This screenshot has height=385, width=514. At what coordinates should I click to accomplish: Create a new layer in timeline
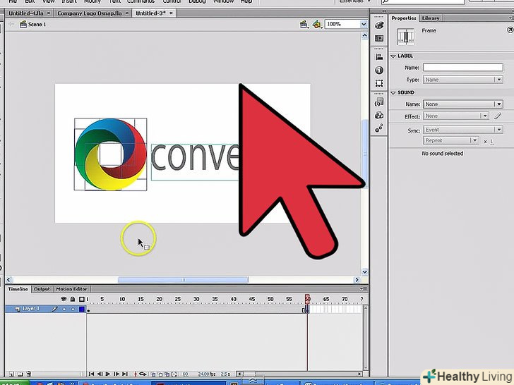[x=11, y=374]
